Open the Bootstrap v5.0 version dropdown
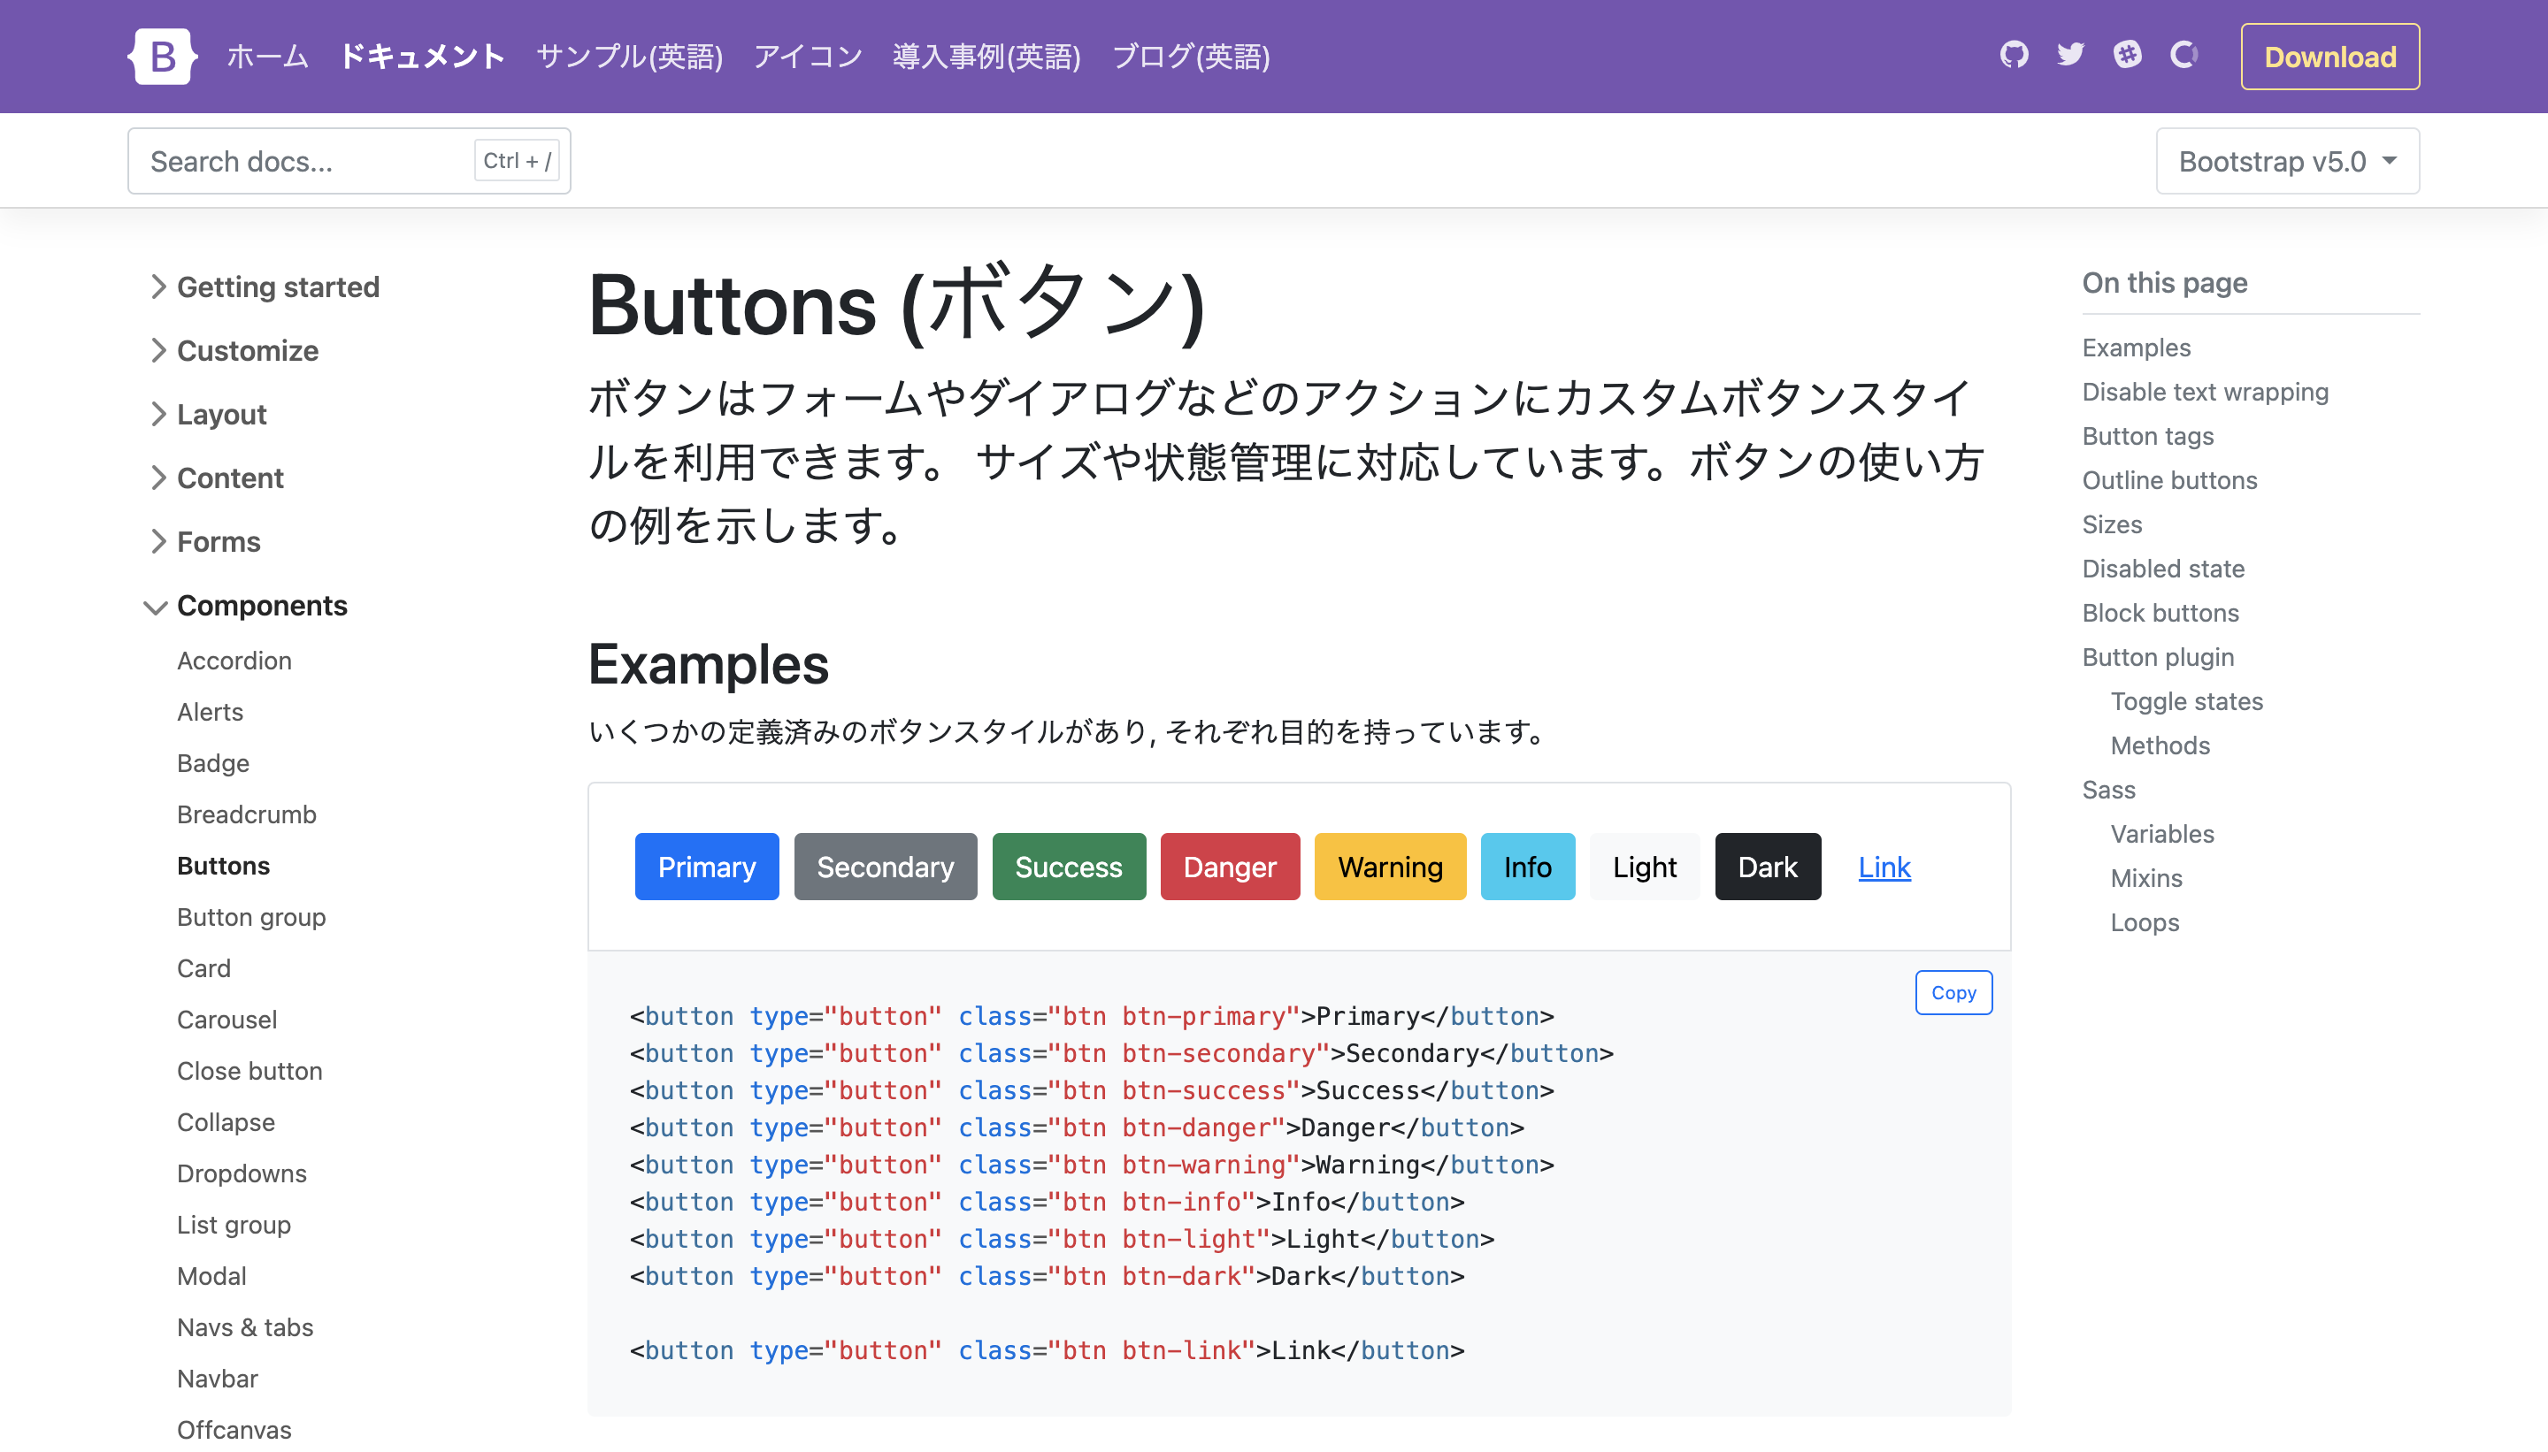Image resolution: width=2548 pixels, height=1452 pixels. click(2287, 162)
